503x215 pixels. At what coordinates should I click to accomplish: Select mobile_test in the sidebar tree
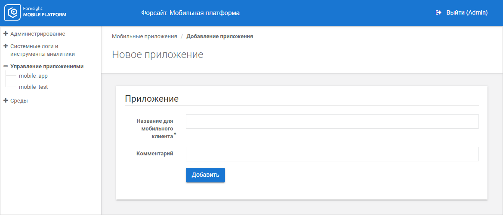pyautogui.click(x=33, y=87)
